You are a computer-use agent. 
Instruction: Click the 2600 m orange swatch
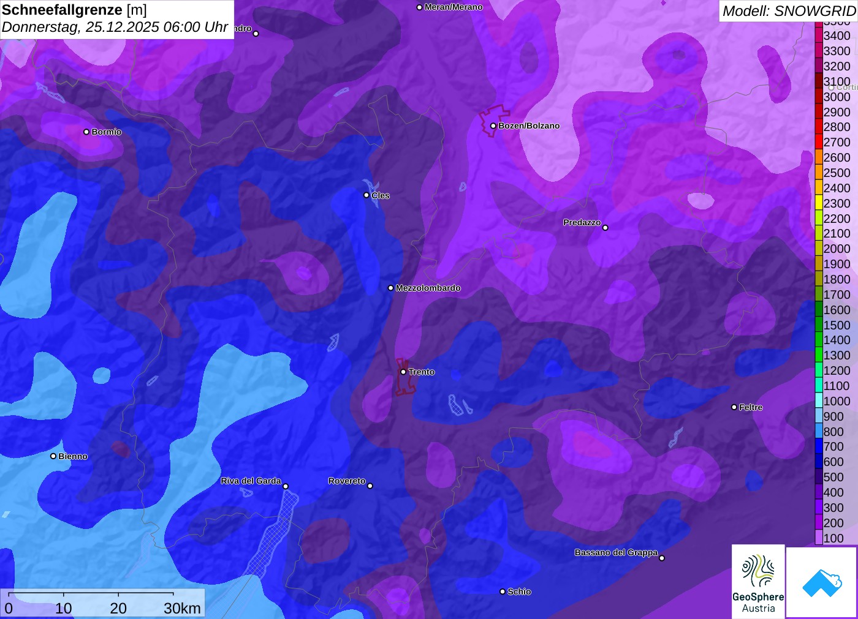click(818, 157)
